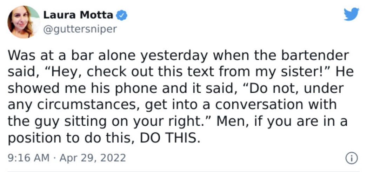Viewport: 367px width, 172px height.
Task: Open Laura Motta's profile picture
Action: click(24, 22)
